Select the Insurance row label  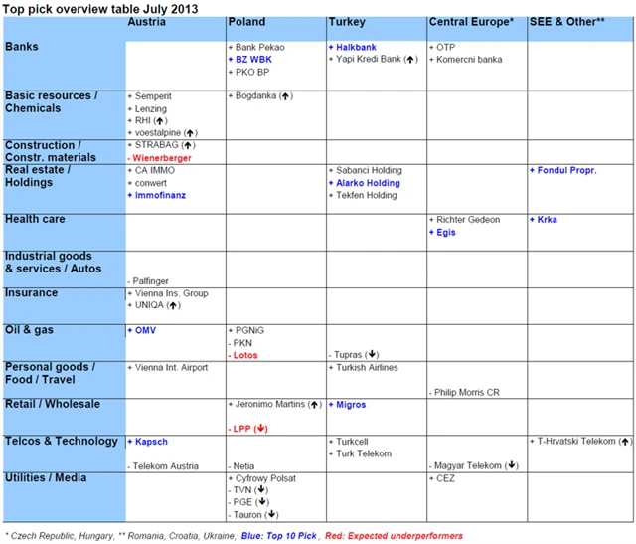click(31, 292)
